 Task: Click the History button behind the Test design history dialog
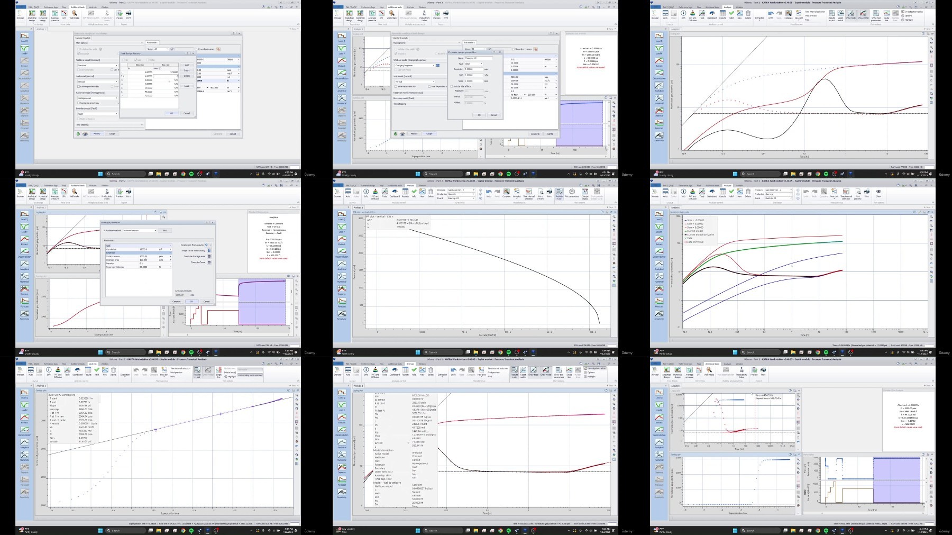(97, 134)
